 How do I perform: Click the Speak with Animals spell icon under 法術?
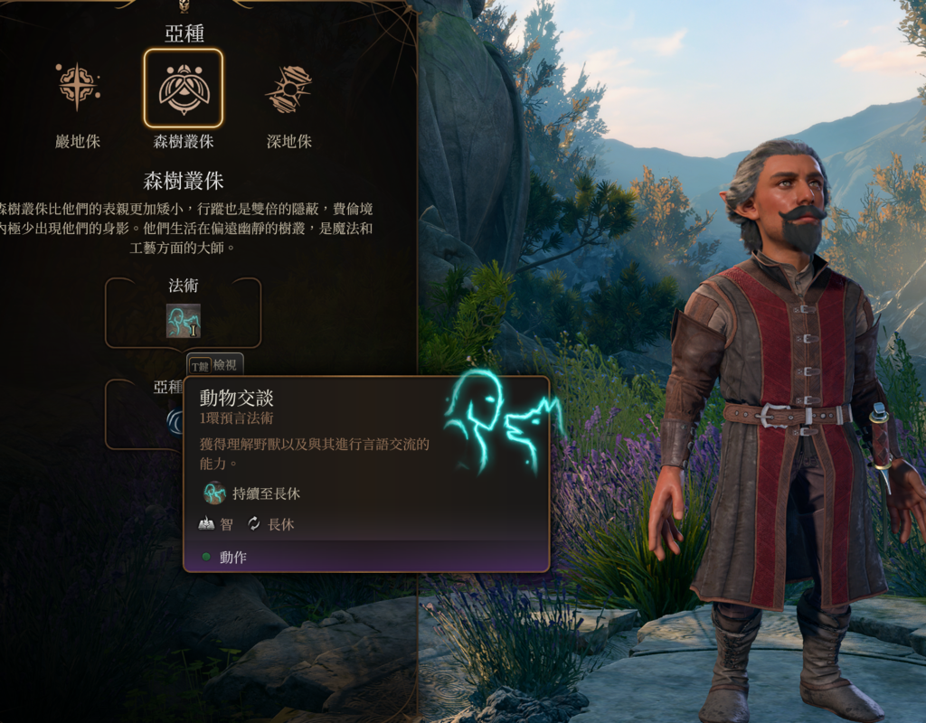point(183,321)
